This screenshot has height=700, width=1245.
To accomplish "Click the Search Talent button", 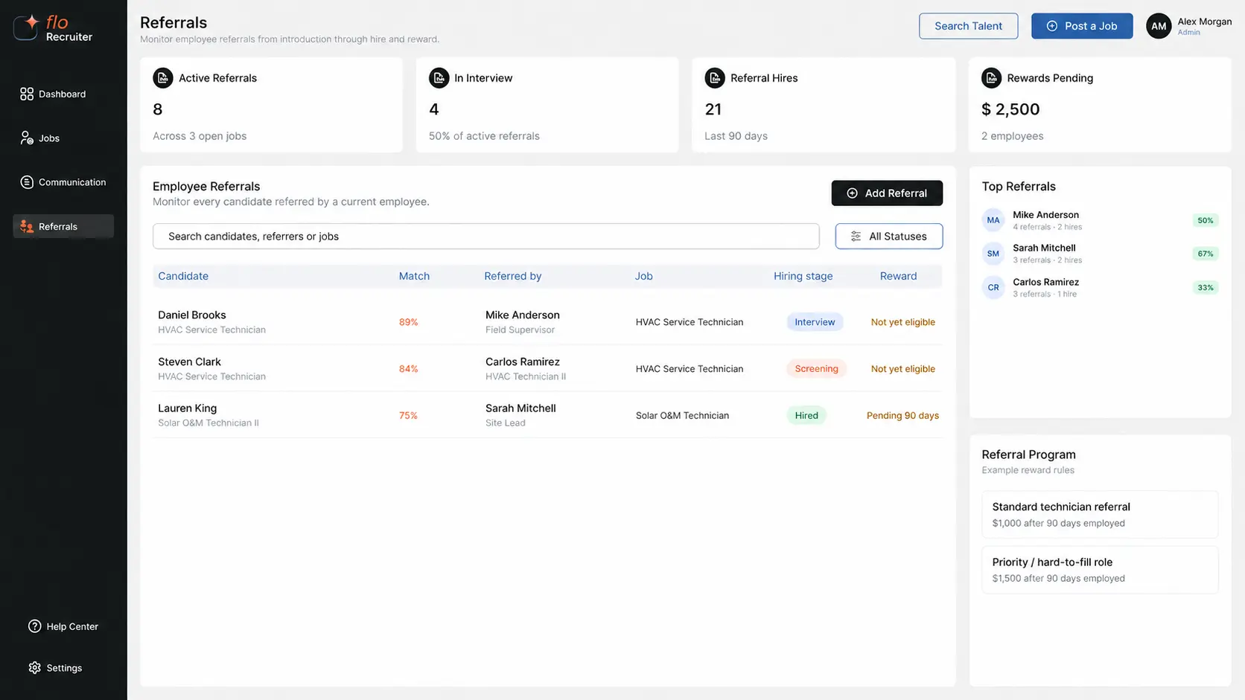I will [968, 26].
